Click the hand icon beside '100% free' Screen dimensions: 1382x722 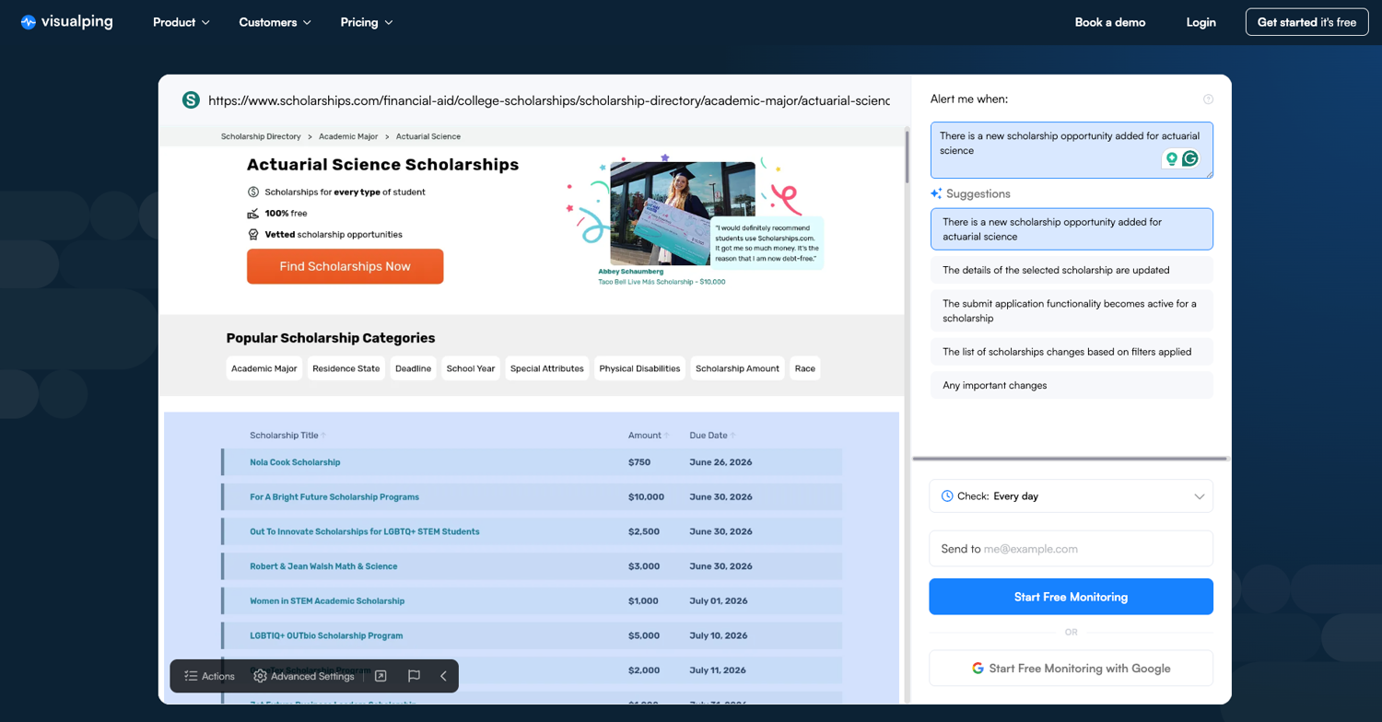pyautogui.click(x=253, y=214)
